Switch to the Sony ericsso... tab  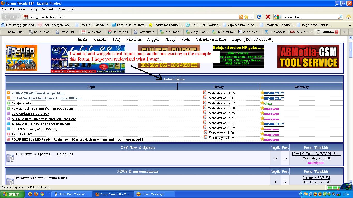pyautogui.click(x=145, y=32)
